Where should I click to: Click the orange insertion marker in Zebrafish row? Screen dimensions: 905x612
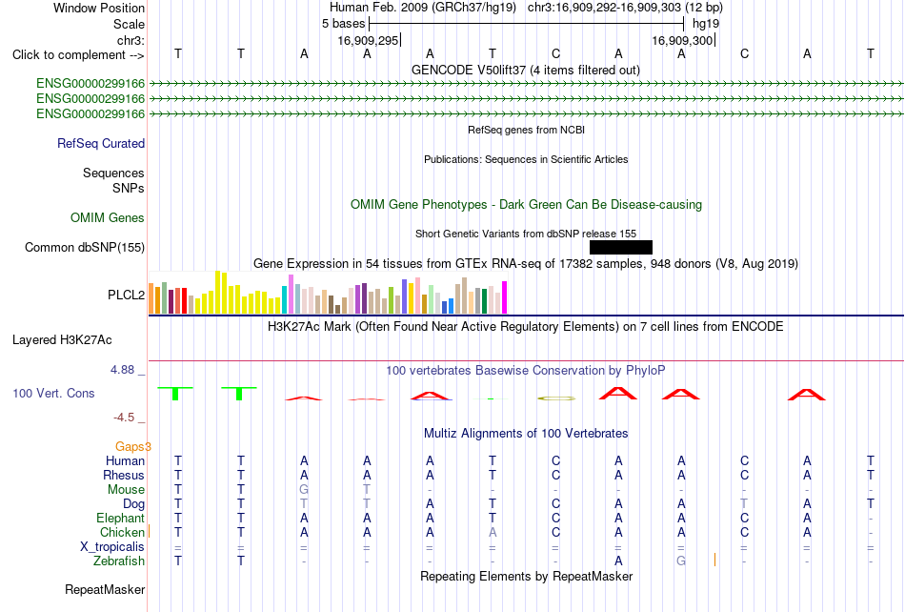(x=714, y=560)
